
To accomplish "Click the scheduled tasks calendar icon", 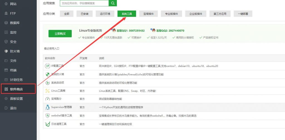I will click(6, 80).
